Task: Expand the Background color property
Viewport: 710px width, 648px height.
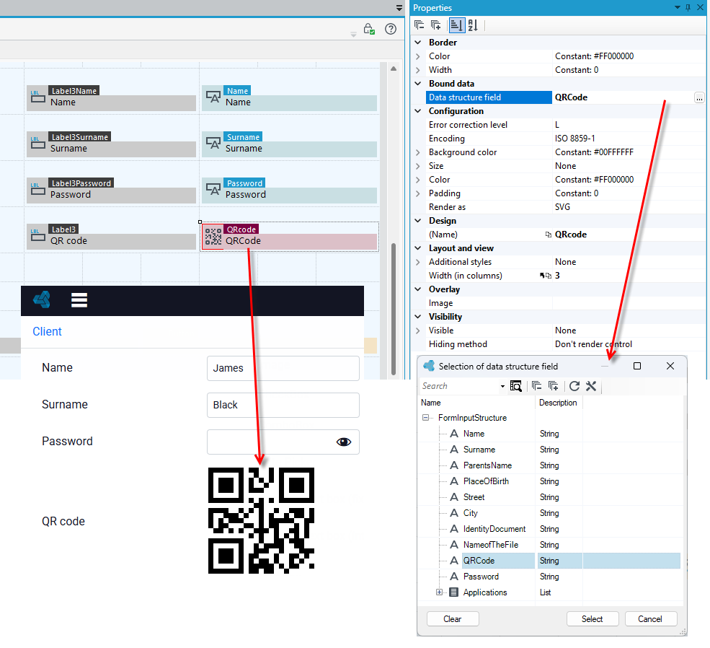Action: 418,152
